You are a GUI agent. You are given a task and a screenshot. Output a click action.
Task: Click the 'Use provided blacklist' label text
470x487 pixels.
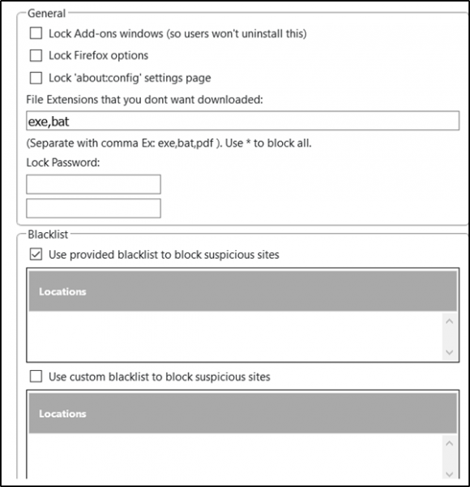164,255
